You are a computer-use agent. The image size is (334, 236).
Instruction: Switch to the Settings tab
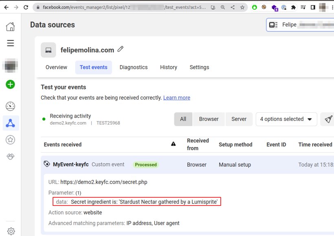pos(199,68)
